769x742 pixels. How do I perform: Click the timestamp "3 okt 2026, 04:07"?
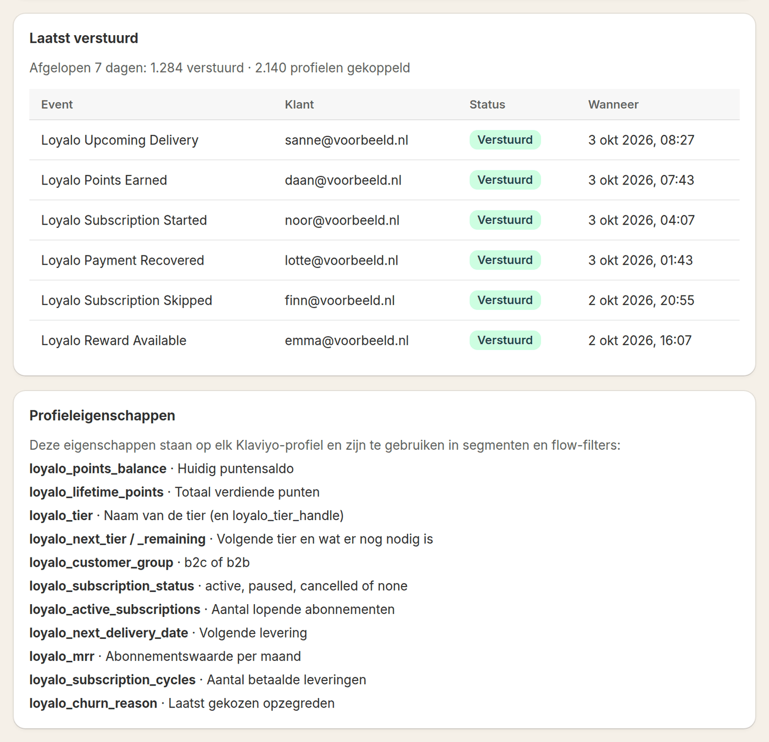[642, 220]
